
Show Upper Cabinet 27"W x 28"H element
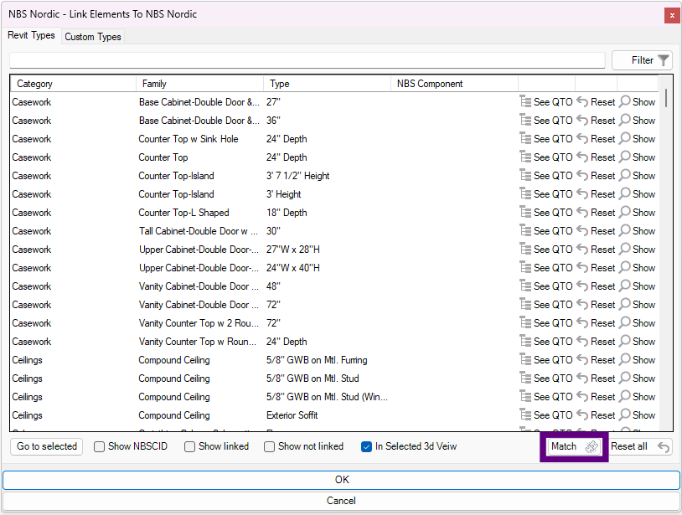coord(638,250)
